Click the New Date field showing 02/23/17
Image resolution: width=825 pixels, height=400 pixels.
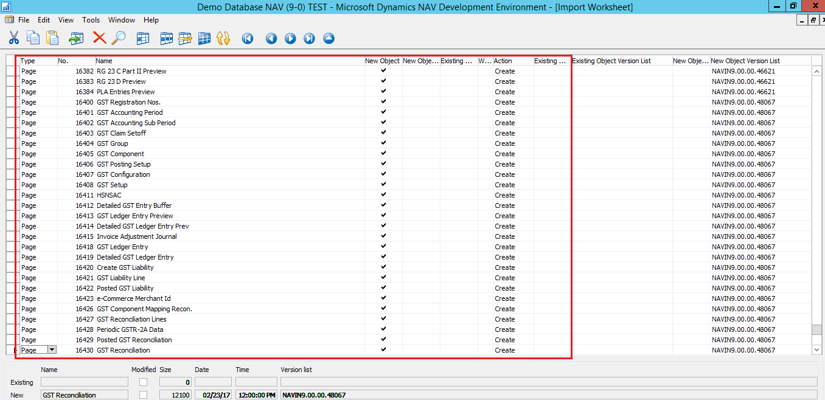(x=213, y=395)
